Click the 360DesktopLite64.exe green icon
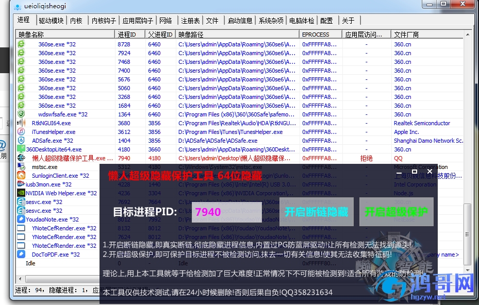The height and width of the screenshot is (305, 479). (21, 149)
